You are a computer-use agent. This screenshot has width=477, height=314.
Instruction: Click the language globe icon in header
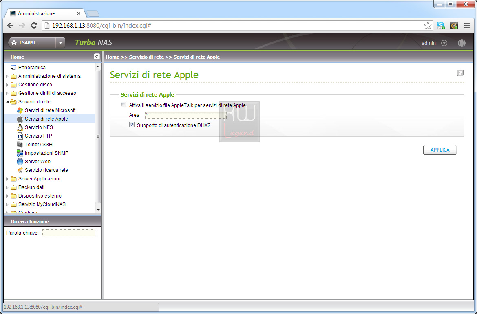[462, 43]
